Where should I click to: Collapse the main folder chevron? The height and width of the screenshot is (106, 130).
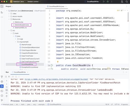tap(11, 33)
